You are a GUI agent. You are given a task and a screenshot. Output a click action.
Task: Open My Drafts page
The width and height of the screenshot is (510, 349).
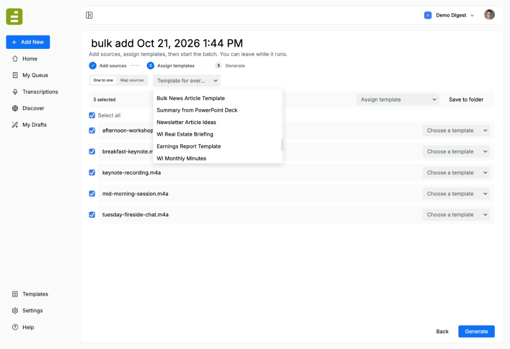pos(34,125)
